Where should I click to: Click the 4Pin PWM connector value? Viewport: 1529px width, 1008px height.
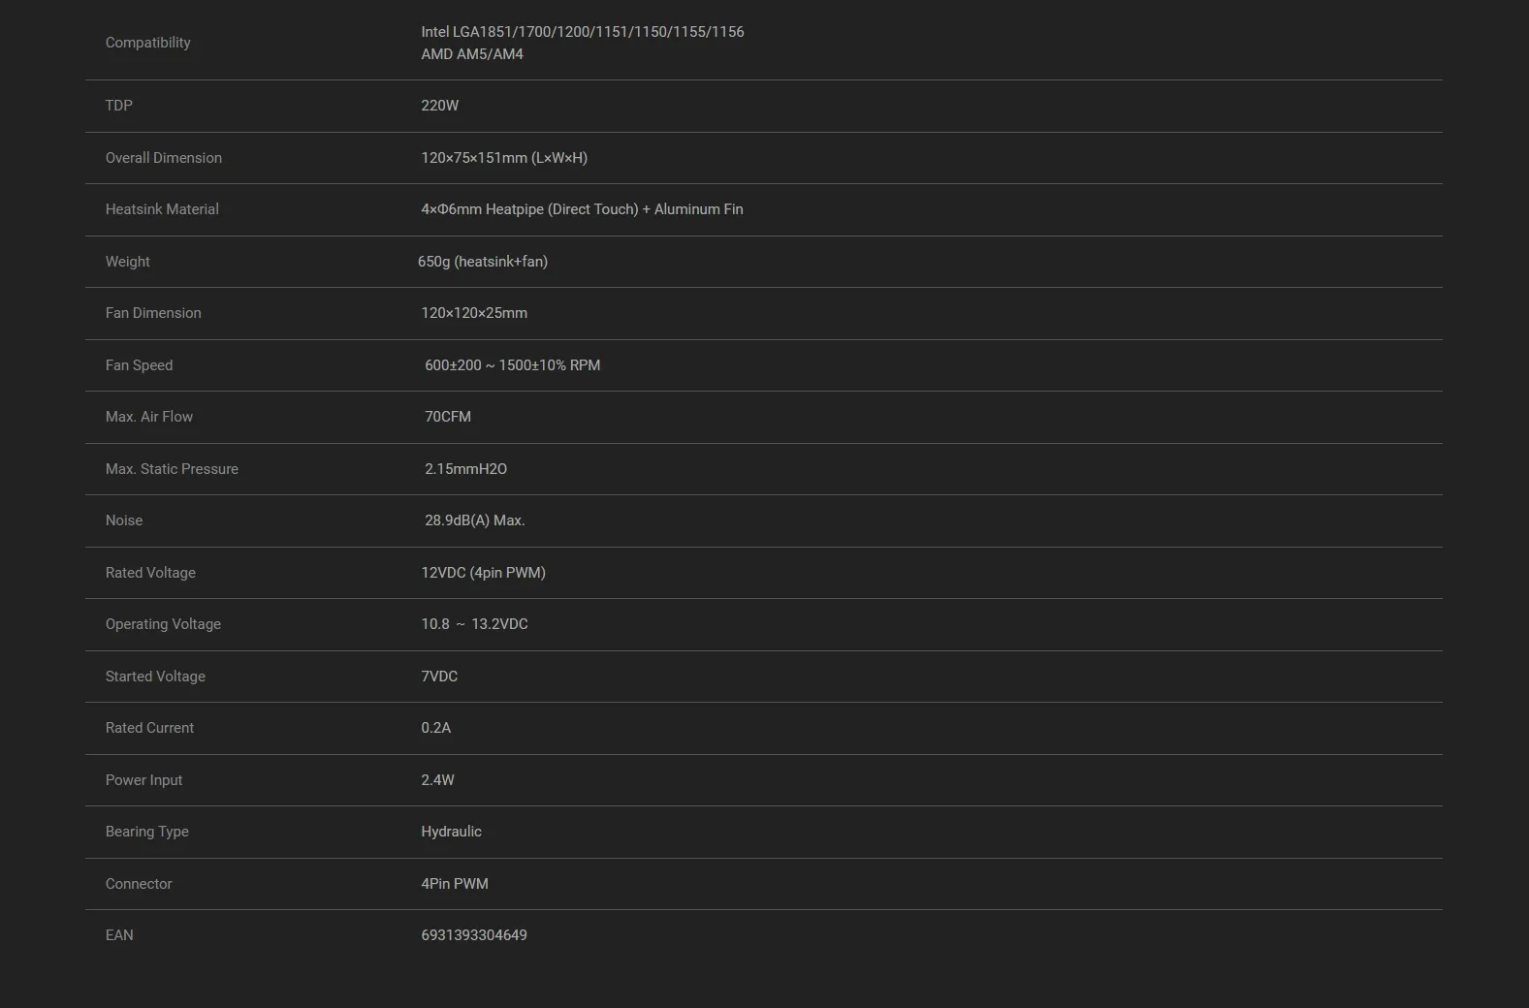(454, 884)
